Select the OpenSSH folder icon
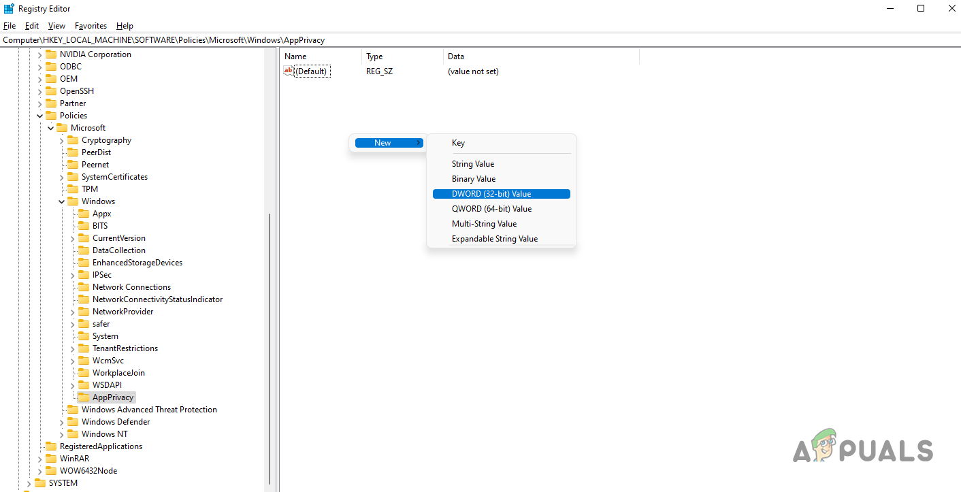961x492 pixels. 51,91
